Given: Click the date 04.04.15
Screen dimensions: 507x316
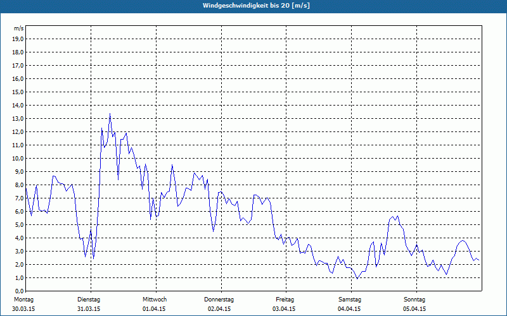Looking at the screenshot, I should pyautogui.click(x=349, y=309).
